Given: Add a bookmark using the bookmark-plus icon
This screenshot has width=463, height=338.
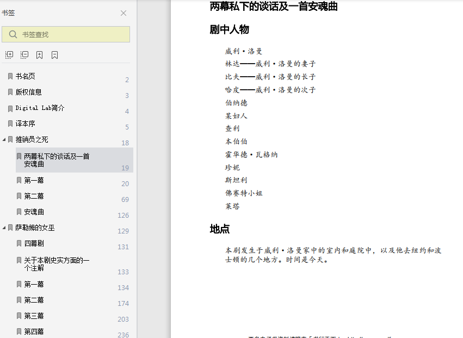Looking at the screenshot, I should [x=39, y=55].
